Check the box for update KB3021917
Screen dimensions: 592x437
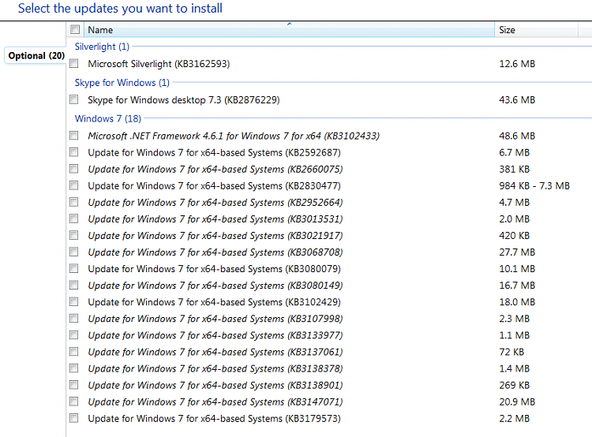pos(74,235)
